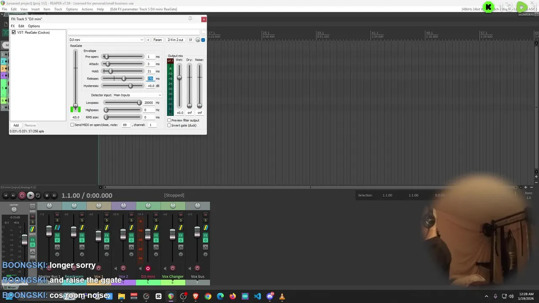Viewport: 539px width, 303px height.
Task: Click the transport Play button
Action: 30,195
